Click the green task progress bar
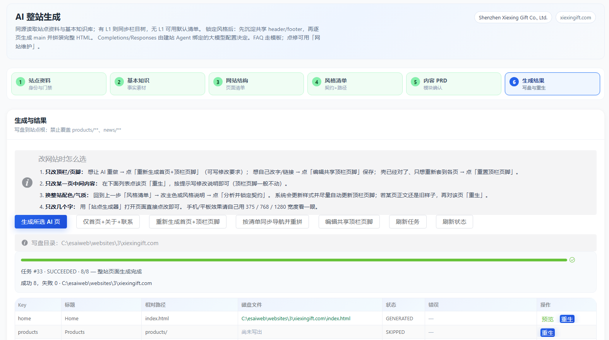Viewport: 609px width, 340px height. pos(294,260)
